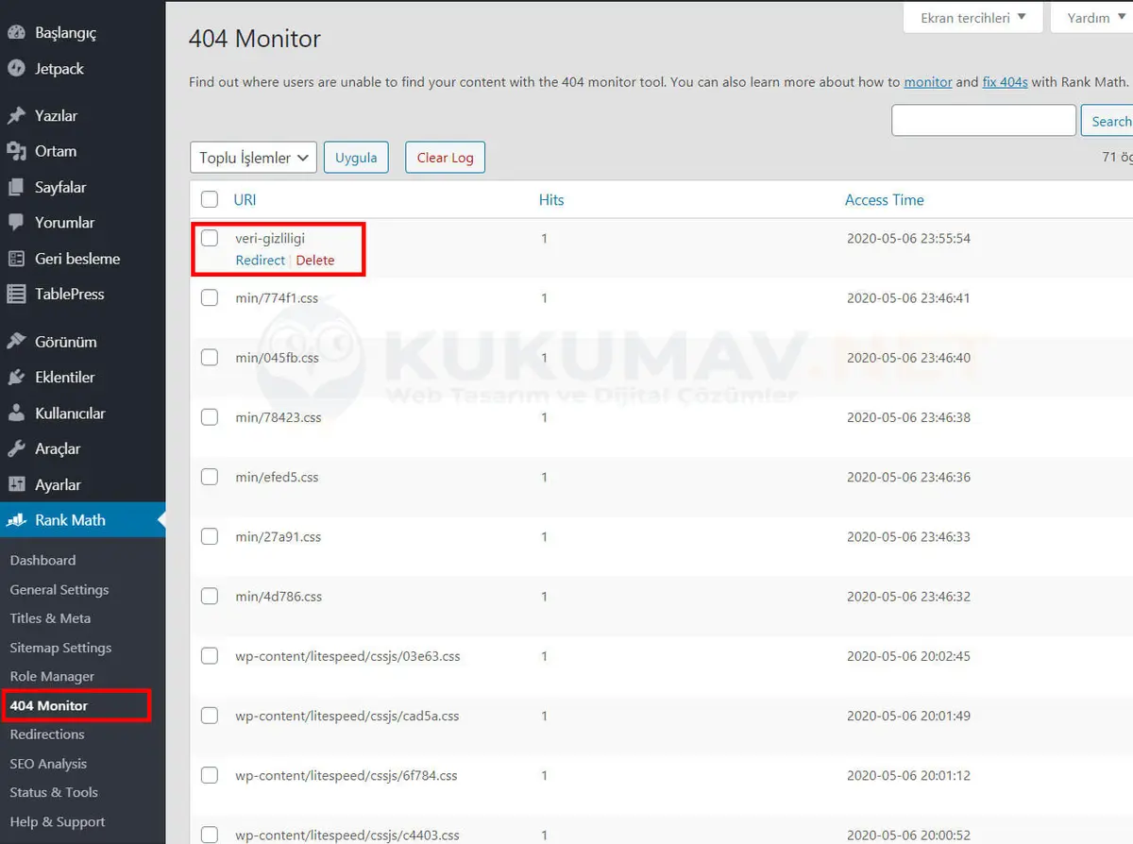Check the veri-gizliligi row checkbox
The height and width of the screenshot is (844, 1133).
click(210, 238)
